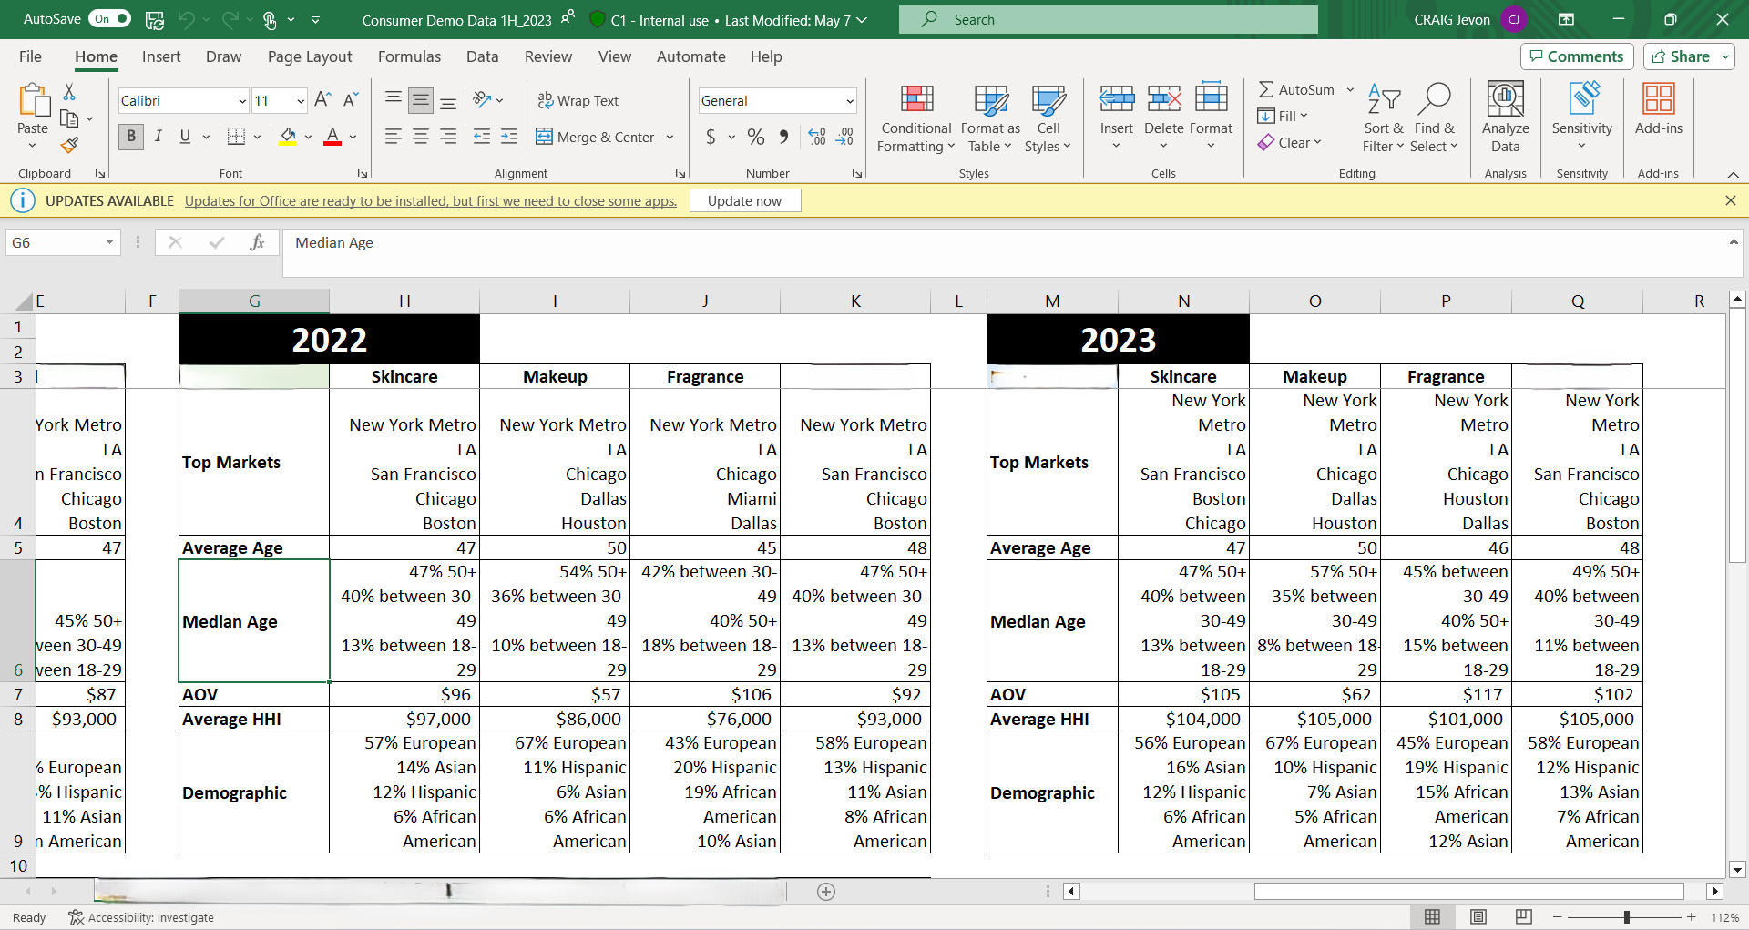This screenshot has height=930, width=1749.
Task: Toggle the AutoSave switch
Action: pos(109,19)
